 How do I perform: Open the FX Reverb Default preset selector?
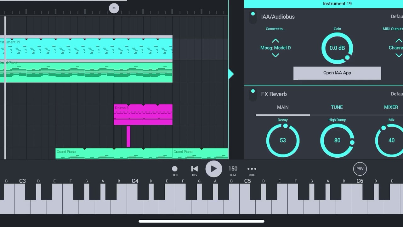point(397,94)
